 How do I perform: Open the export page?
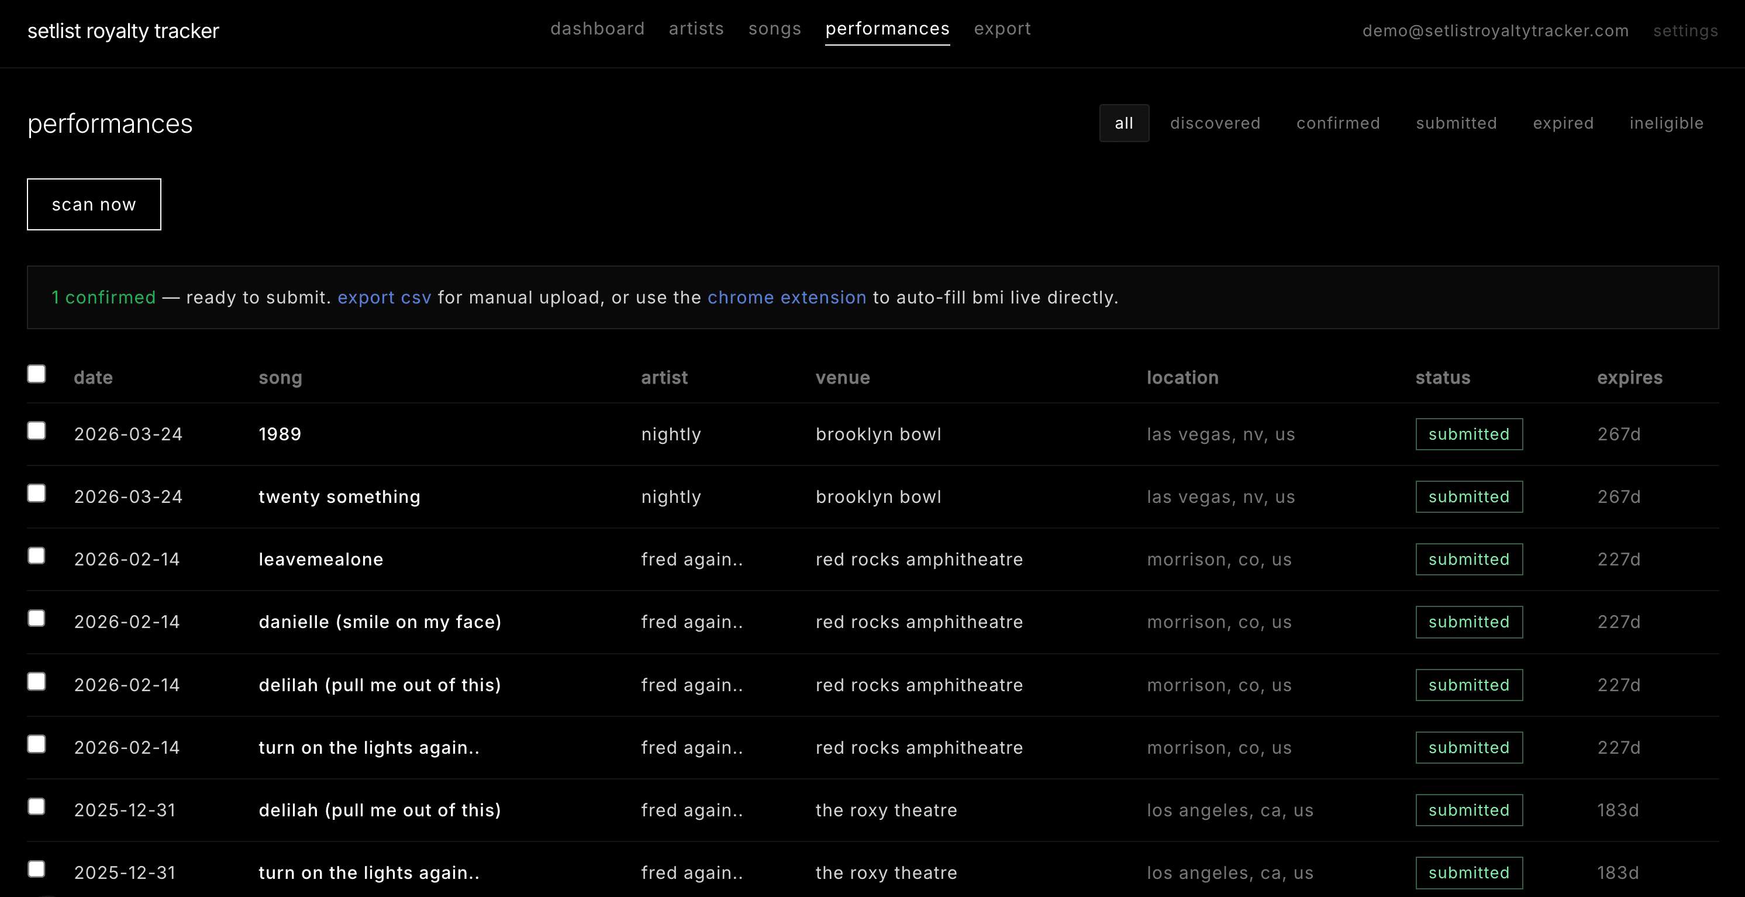tap(1002, 29)
